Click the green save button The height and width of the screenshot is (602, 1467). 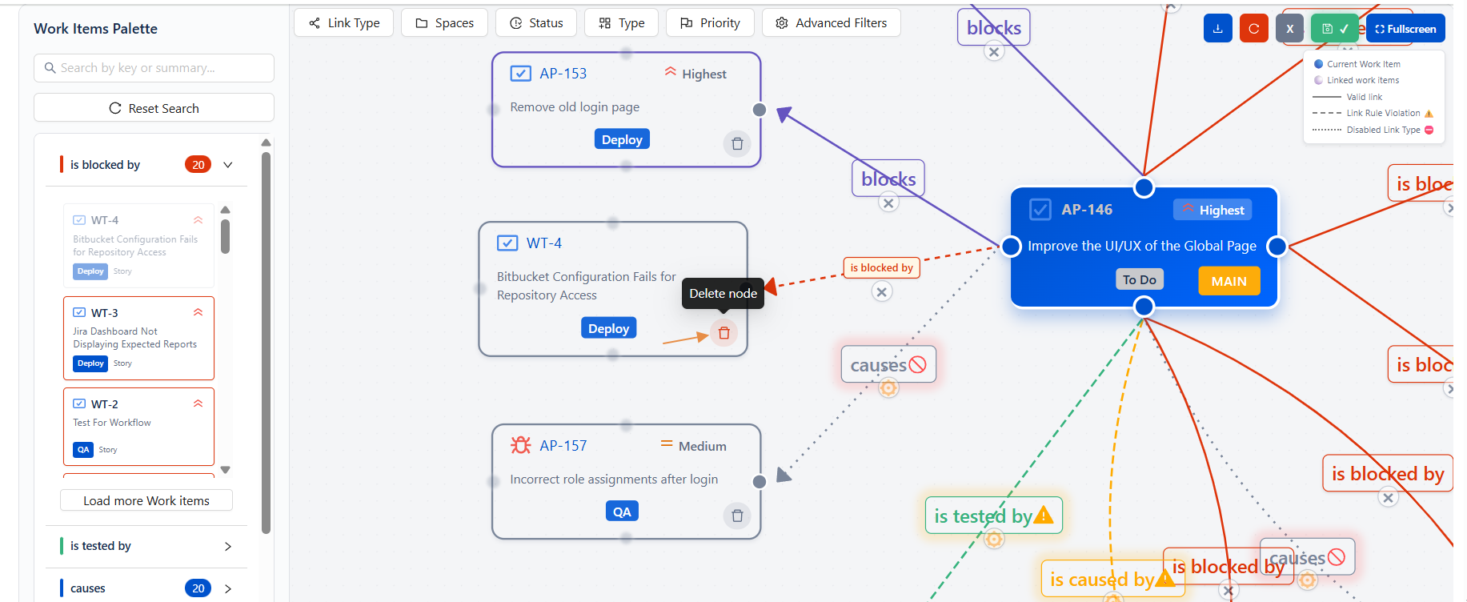(x=1334, y=29)
